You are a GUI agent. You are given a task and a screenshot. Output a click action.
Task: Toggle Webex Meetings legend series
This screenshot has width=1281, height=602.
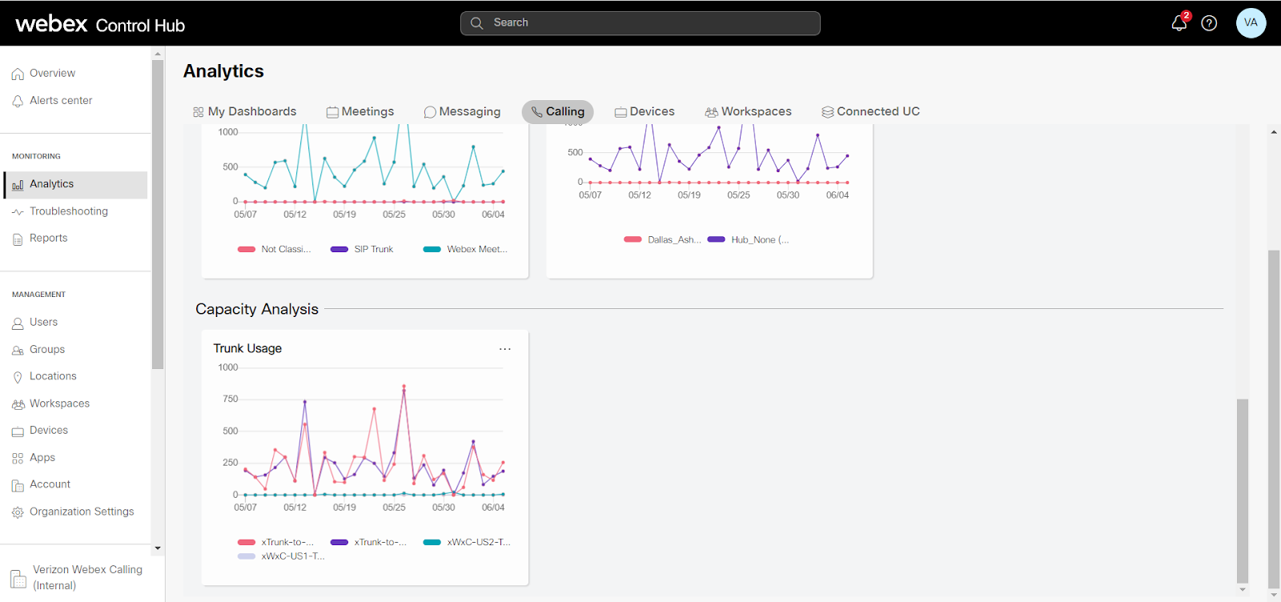[465, 249]
